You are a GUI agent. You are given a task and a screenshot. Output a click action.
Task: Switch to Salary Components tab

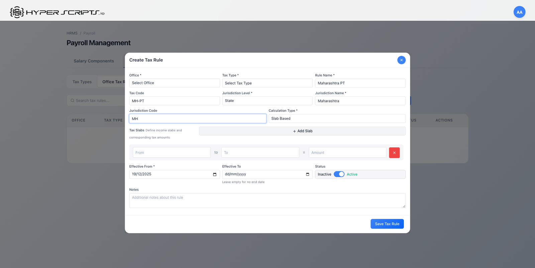coord(94,61)
